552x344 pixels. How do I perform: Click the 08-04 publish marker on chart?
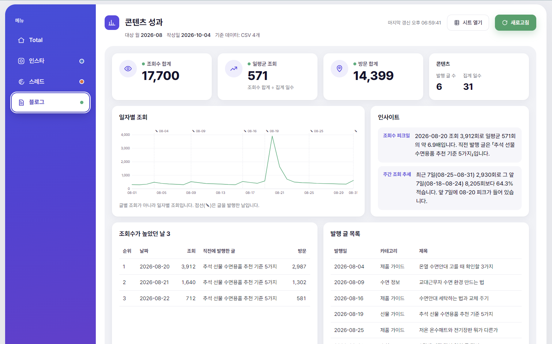pyautogui.click(x=162, y=131)
